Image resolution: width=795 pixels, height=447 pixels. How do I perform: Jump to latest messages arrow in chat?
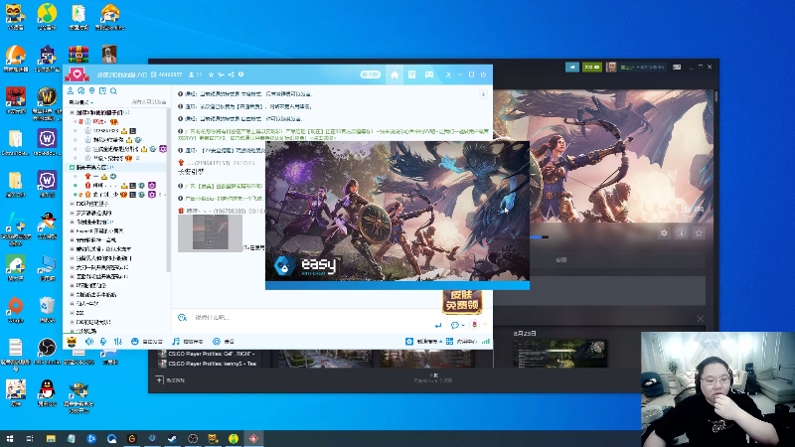pyautogui.click(x=483, y=94)
